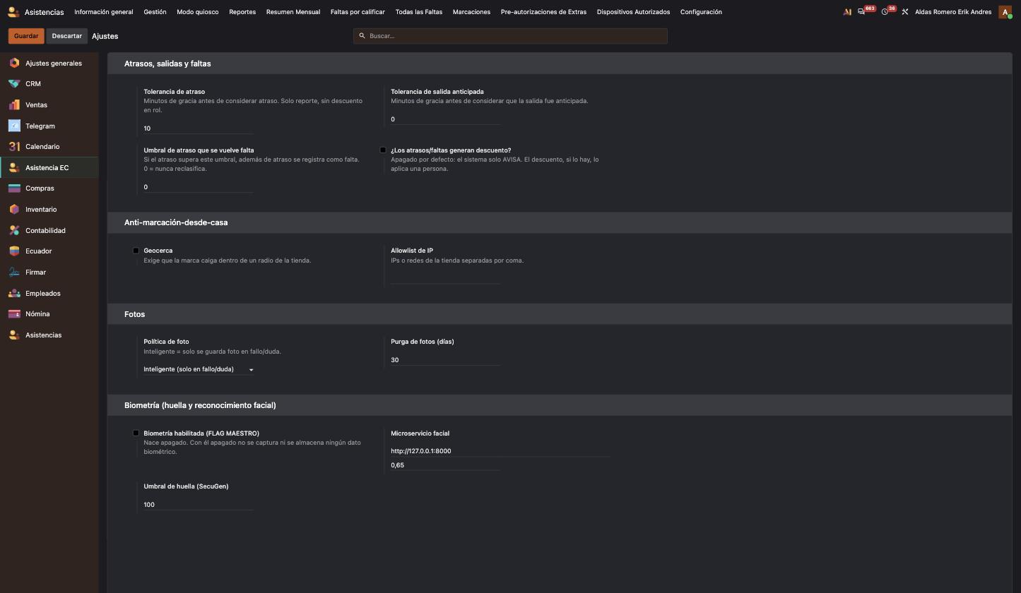The width and height of the screenshot is (1021, 593).
Task: Click the Guardar button
Action: (26, 36)
